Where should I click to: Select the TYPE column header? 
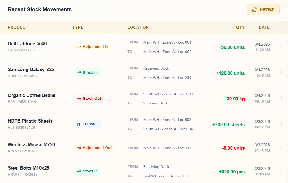click(78, 27)
